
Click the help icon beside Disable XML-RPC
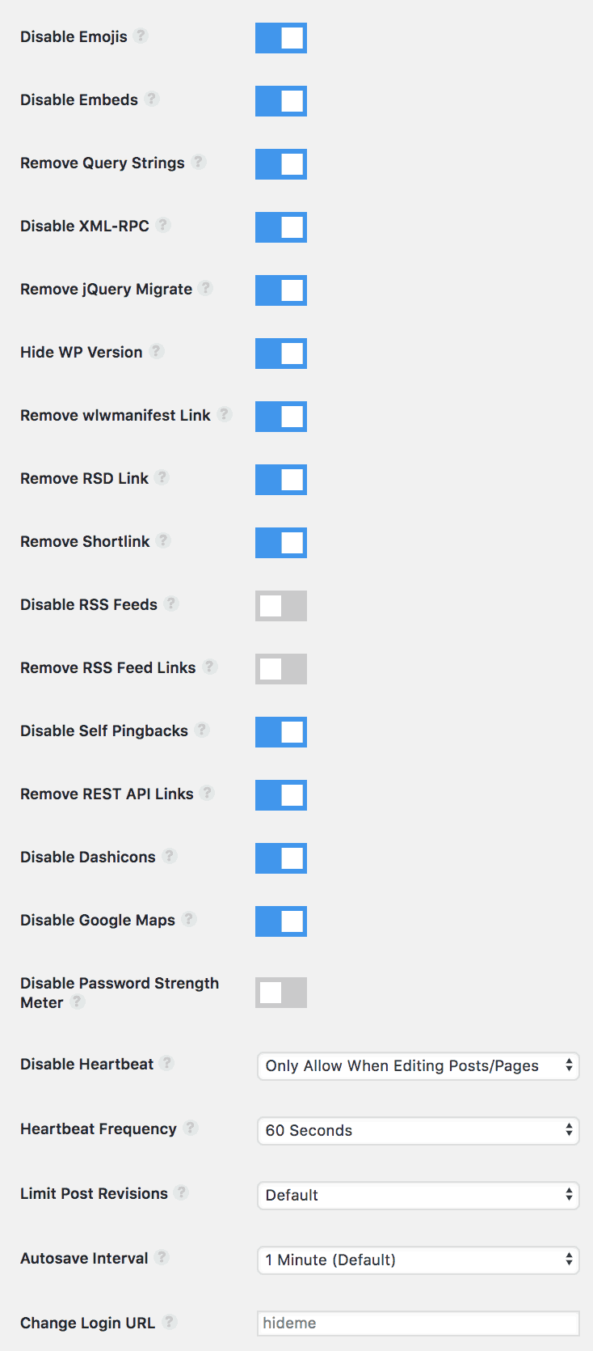[163, 225]
